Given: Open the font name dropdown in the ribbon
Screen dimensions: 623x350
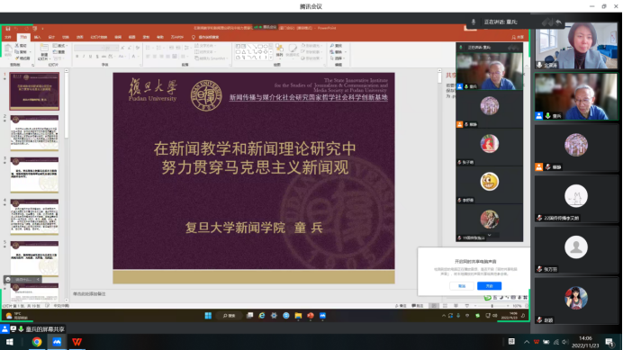Looking at the screenshot, I should click(x=88, y=48).
